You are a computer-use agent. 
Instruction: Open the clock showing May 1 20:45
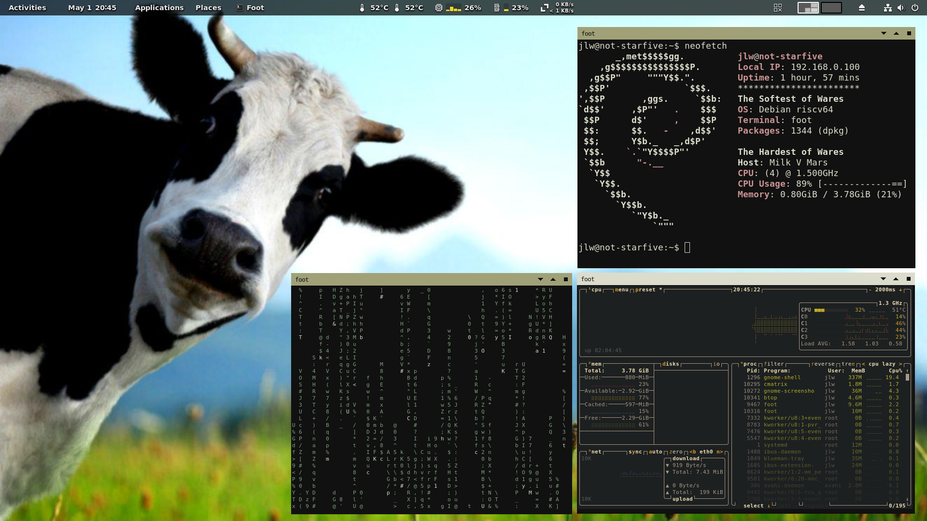(92, 8)
